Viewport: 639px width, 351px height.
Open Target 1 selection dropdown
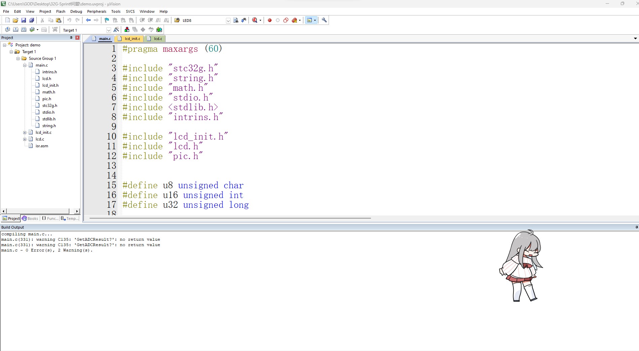108,30
